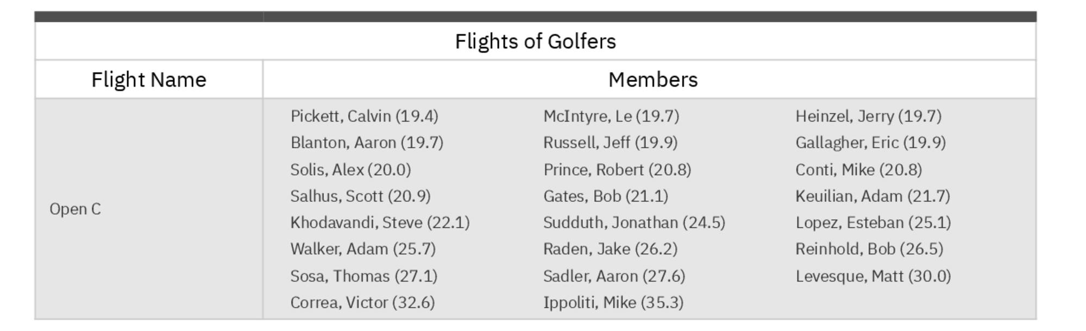Select Heinzel, Jerry (19.7) member
This screenshot has height=331, width=1086.
pos(868,116)
